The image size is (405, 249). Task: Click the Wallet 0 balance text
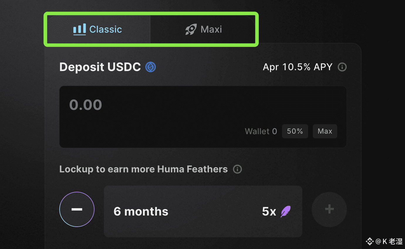pos(261,131)
